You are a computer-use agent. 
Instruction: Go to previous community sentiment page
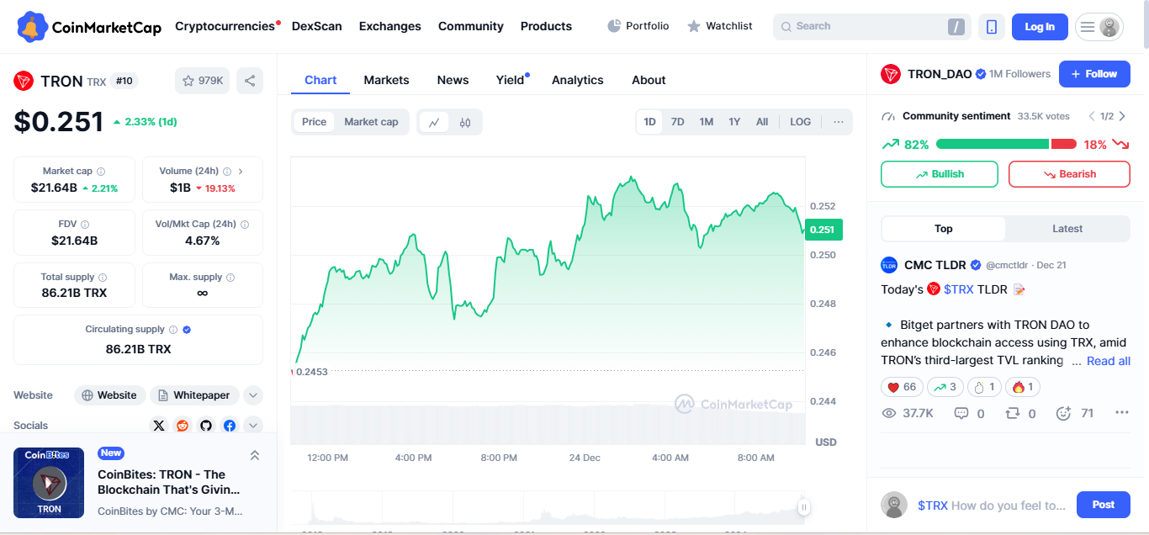click(x=1092, y=116)
